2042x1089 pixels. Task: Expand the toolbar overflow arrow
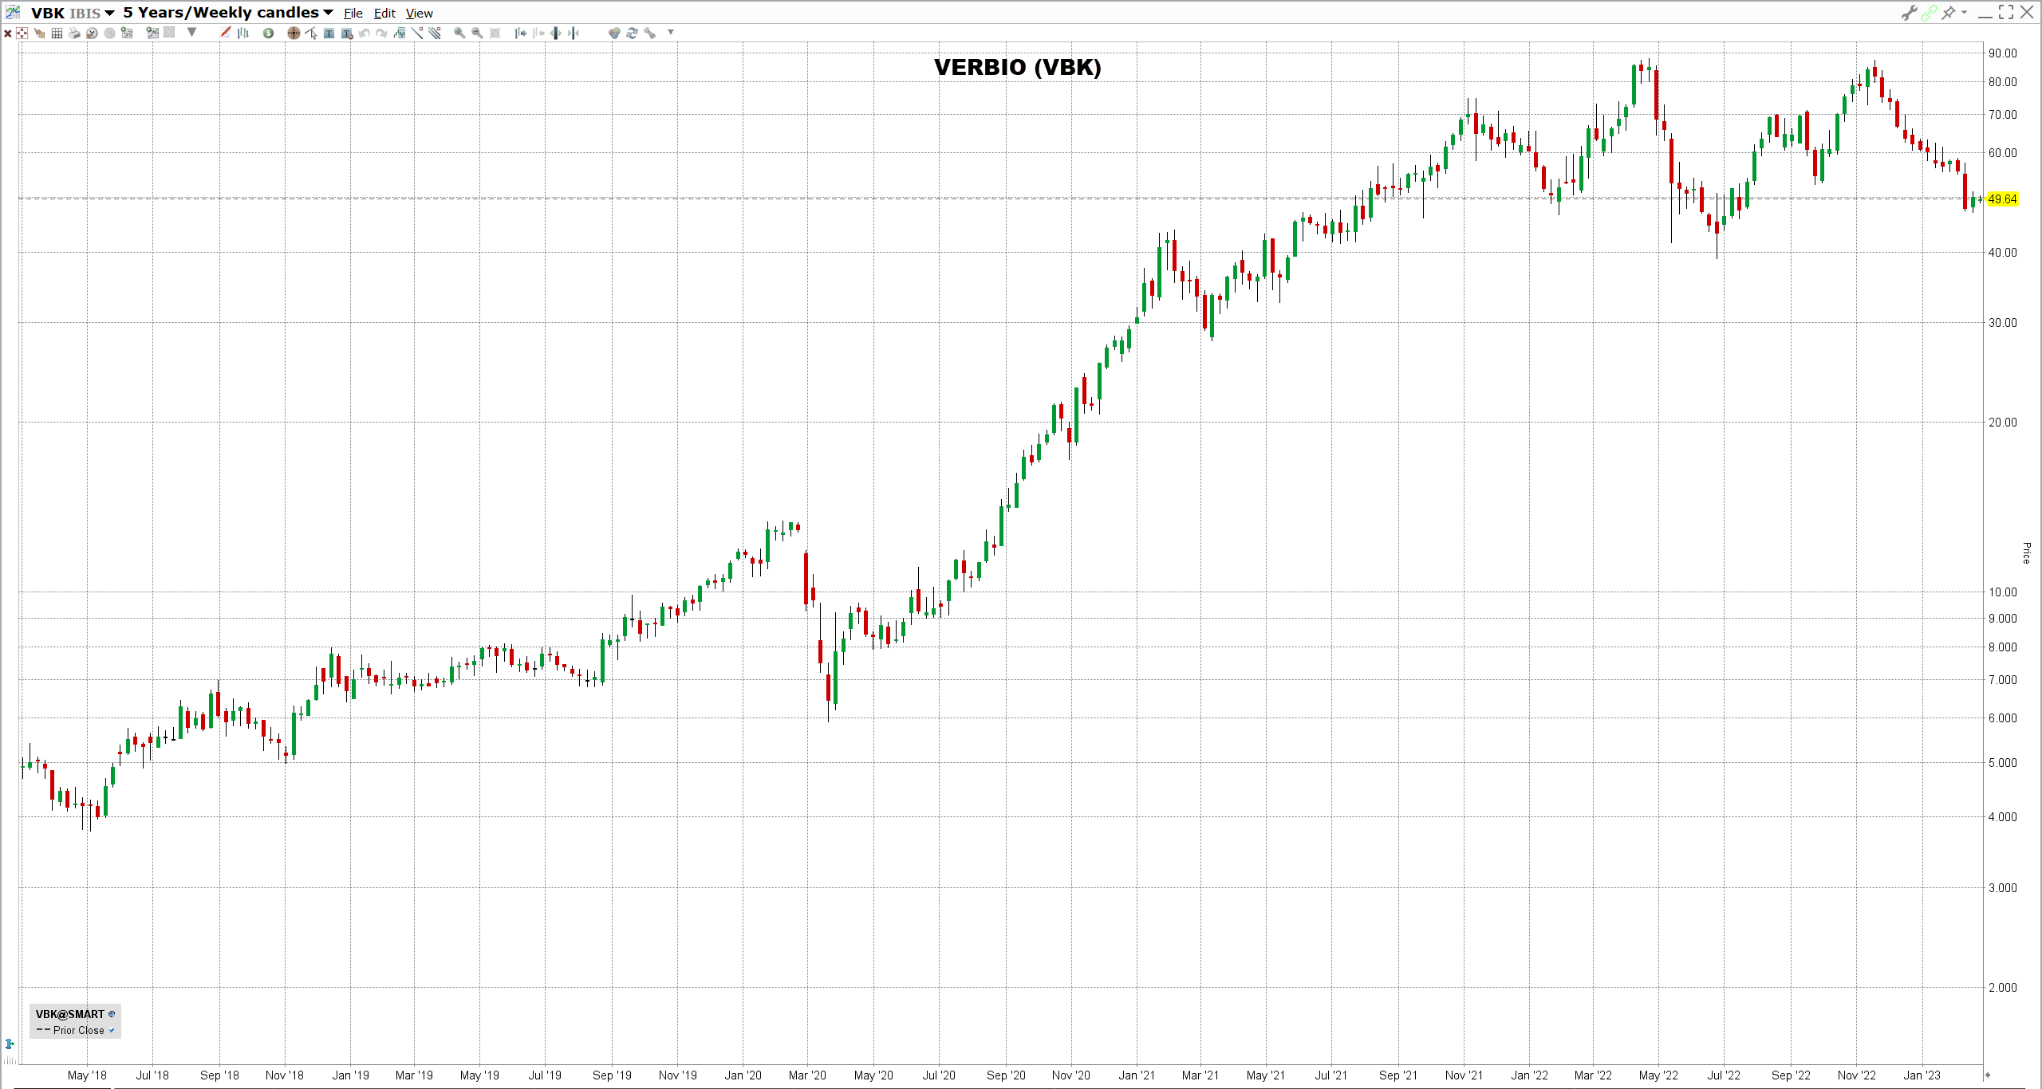671,33
